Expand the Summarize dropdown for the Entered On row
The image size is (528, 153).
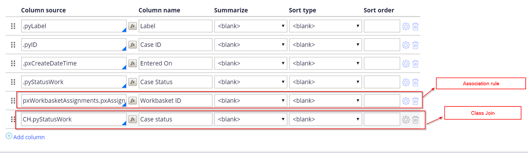coord(251,63)
